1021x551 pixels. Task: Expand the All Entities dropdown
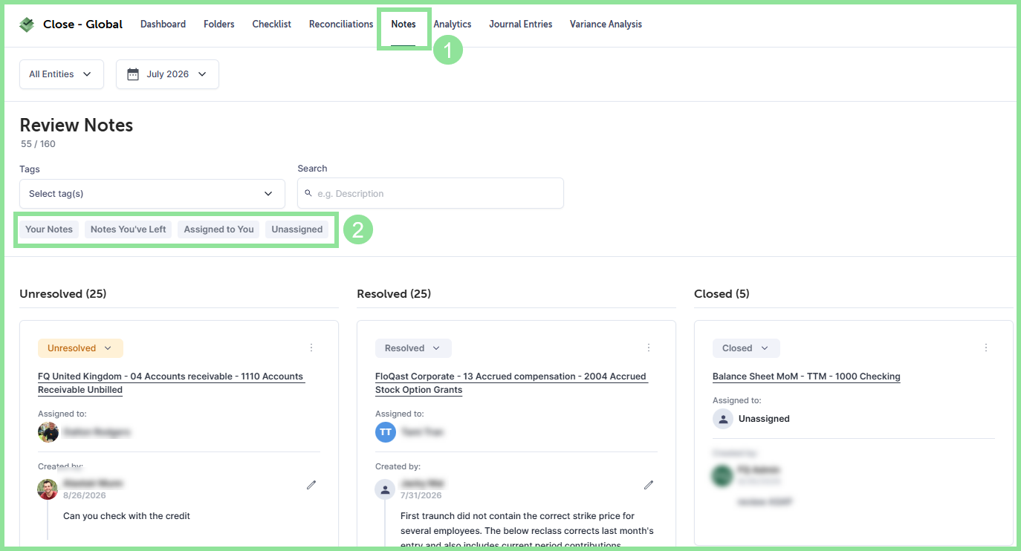point(62,74)
